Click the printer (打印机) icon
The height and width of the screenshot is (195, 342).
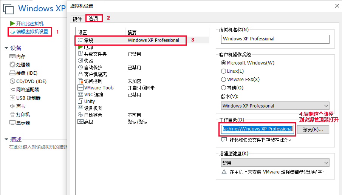pos(12,115)
